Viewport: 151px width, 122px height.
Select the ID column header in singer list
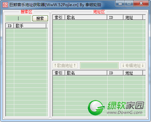[10, 26]
